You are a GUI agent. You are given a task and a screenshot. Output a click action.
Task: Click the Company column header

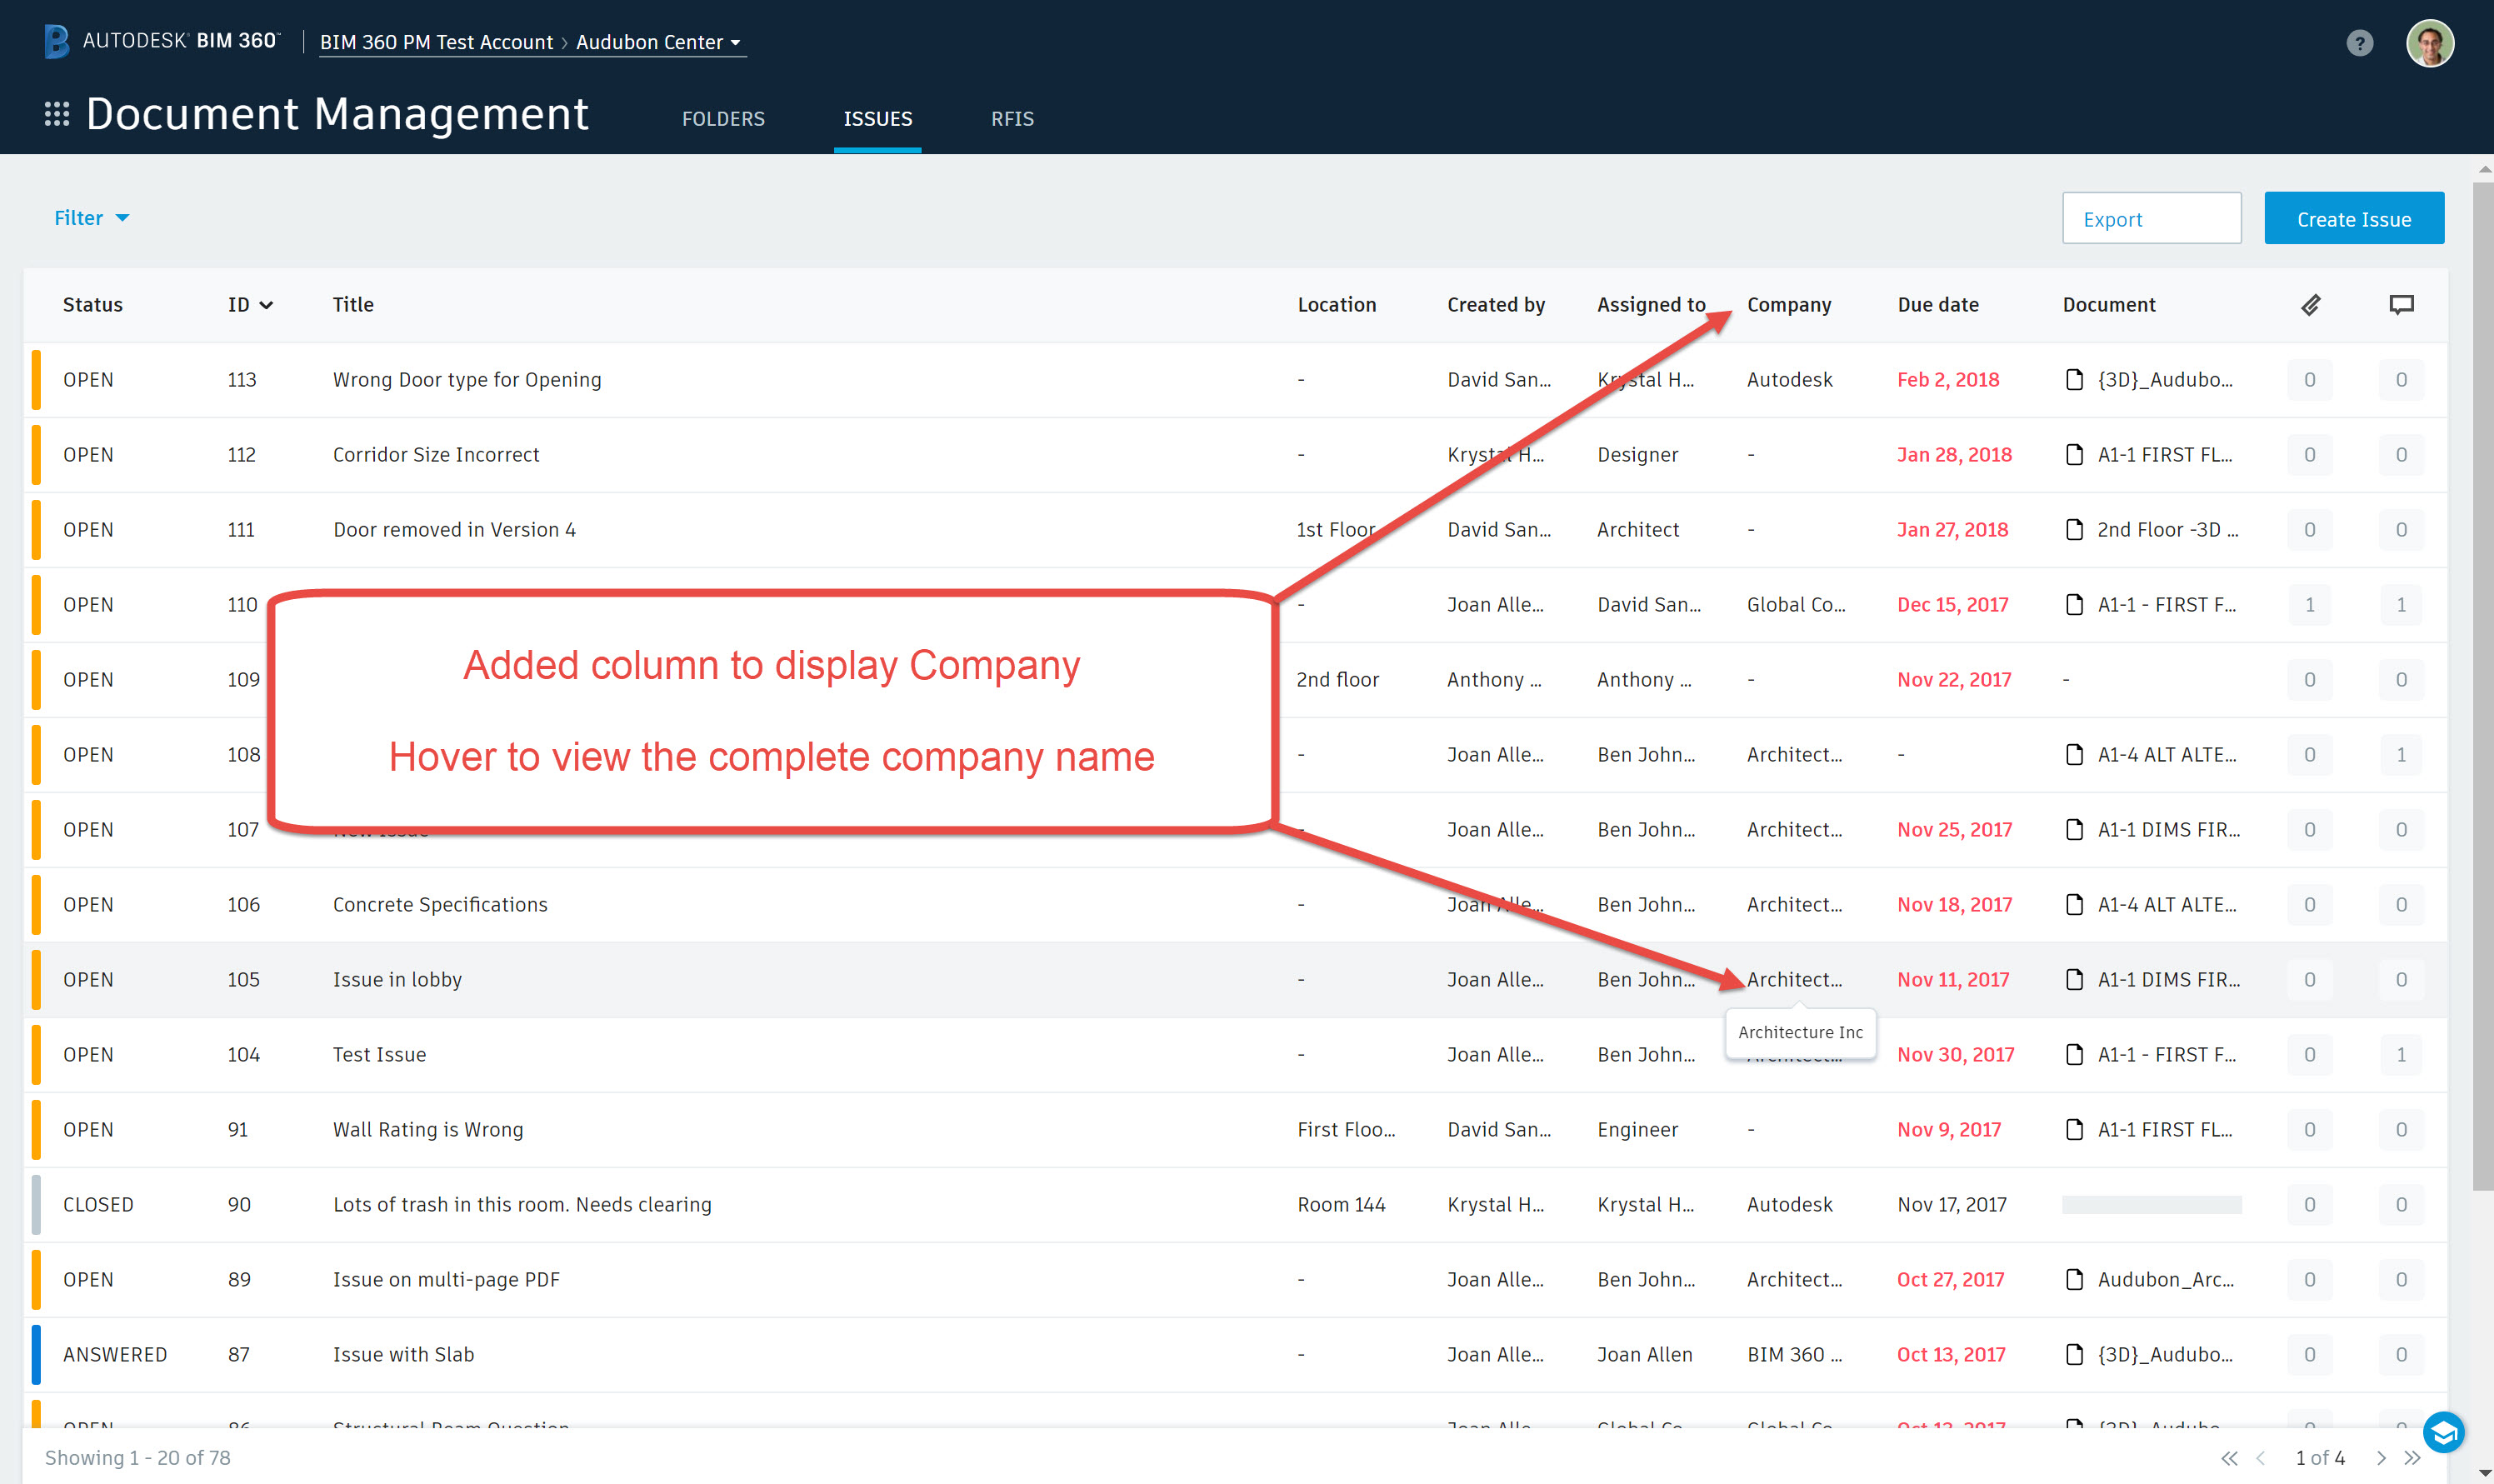(1789, 305)
